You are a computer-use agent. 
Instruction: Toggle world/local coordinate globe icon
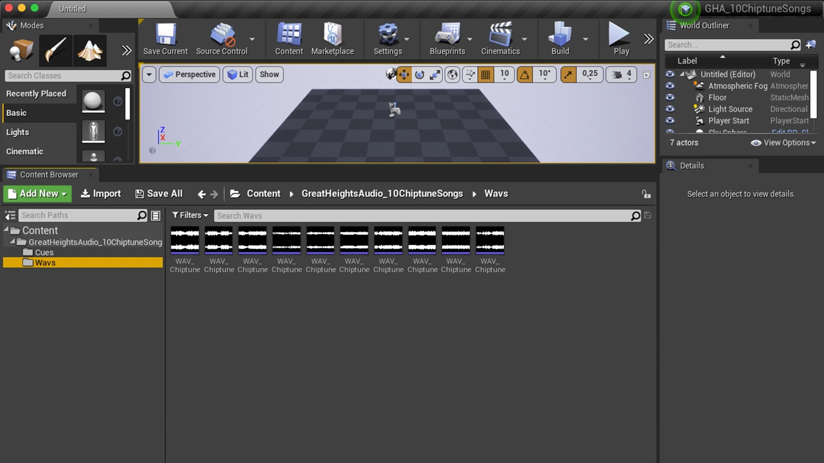(x=453, y=75)
